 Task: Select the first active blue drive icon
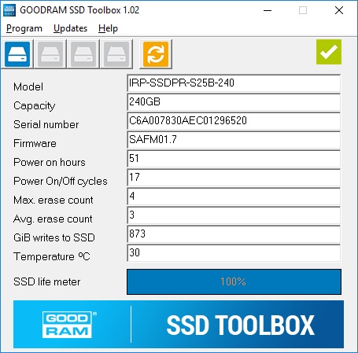[17, 54]
